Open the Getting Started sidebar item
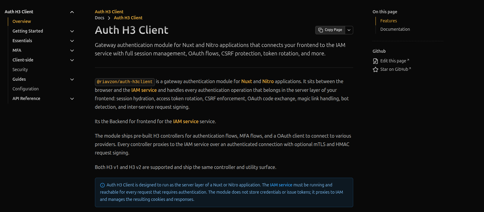The height and width of the screenshot is (212, 484). click(28, 31)
